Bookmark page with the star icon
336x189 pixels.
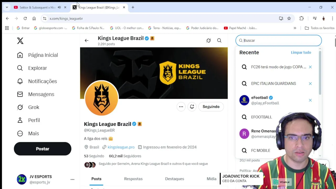289,18
